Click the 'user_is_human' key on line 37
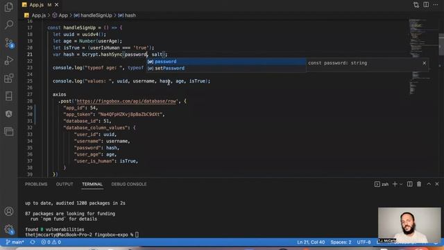The width and height of the screenshot is (444, 250). pyautogui.click(x=94, y=161)
